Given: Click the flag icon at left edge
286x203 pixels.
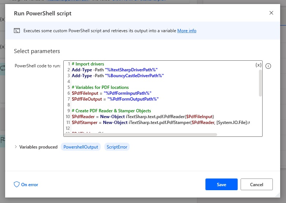Looking at the screenshot, I should pos(3,140).
